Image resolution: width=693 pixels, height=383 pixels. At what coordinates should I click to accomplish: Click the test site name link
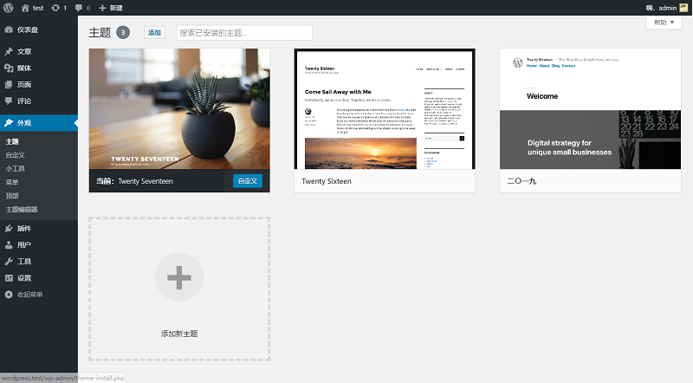point(38,8)
